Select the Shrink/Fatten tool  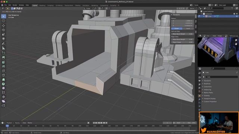pos(3,97)
